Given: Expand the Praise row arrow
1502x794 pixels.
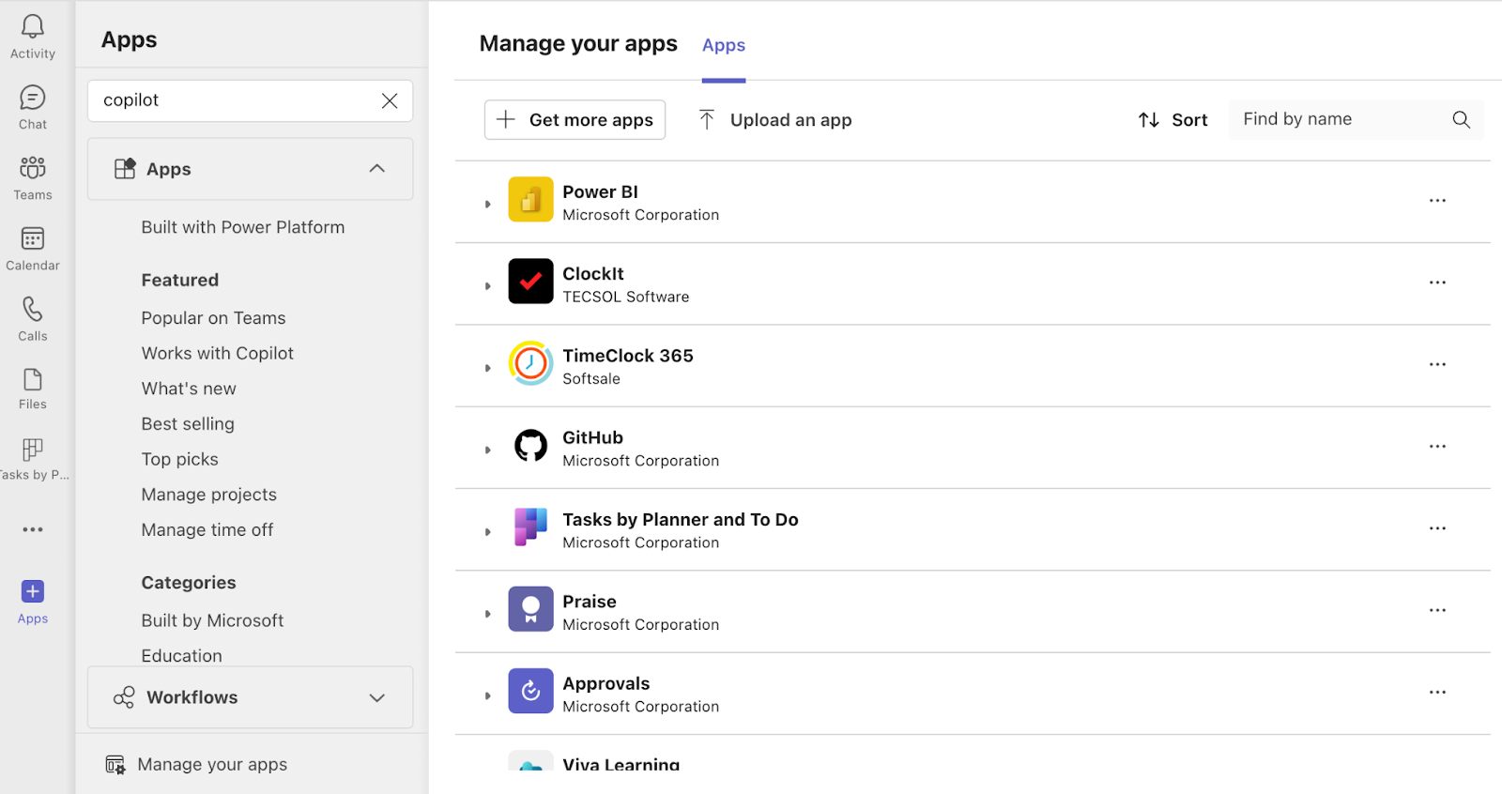Looking at the screenshot, I should pos(487,614).
